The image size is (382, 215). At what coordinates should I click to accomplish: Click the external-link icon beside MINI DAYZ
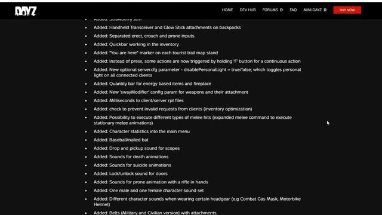point(325,10)
